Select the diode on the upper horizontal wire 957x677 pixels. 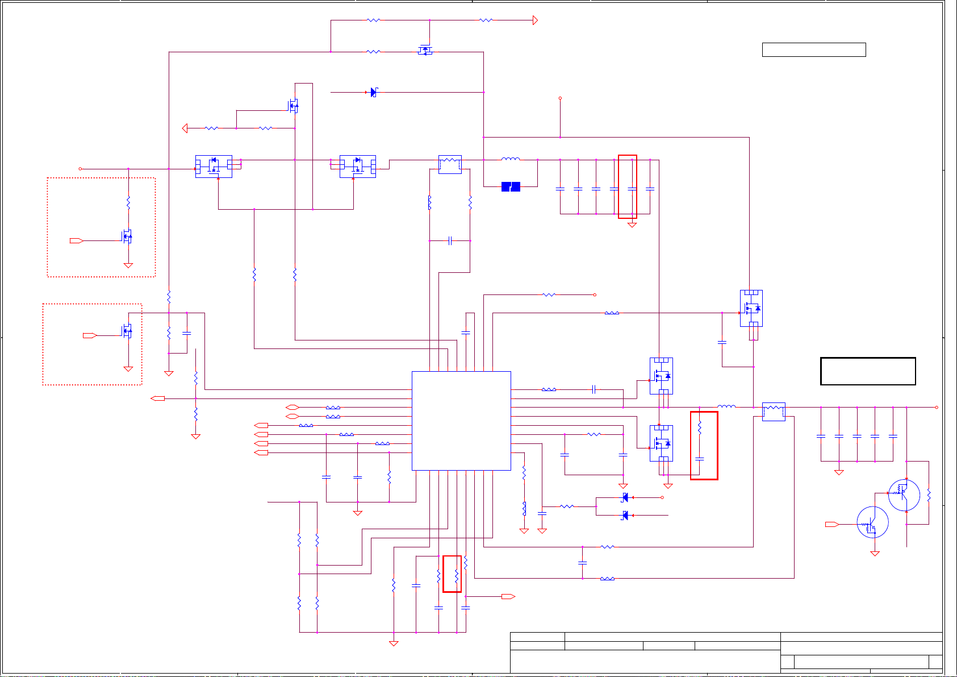pyautogui.click(x=374, y=92)
